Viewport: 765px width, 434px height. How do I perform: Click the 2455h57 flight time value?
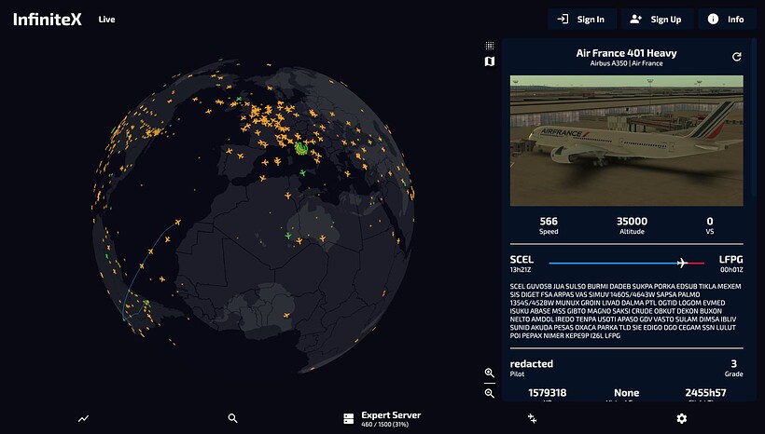point(705,393)
